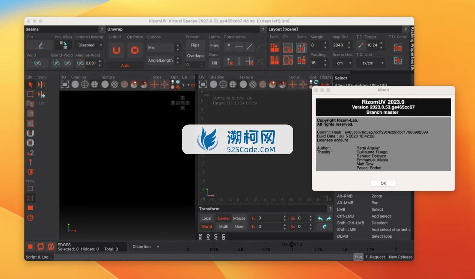Click the pin constraint icon in Constraints

click(229, 46)
